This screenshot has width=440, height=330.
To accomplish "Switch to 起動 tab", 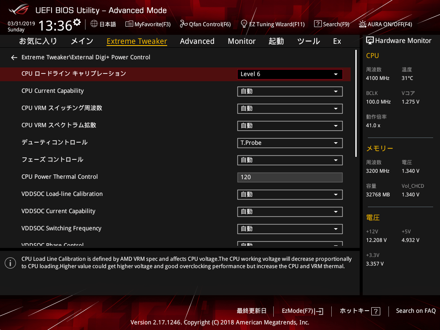I will point(276,41).
